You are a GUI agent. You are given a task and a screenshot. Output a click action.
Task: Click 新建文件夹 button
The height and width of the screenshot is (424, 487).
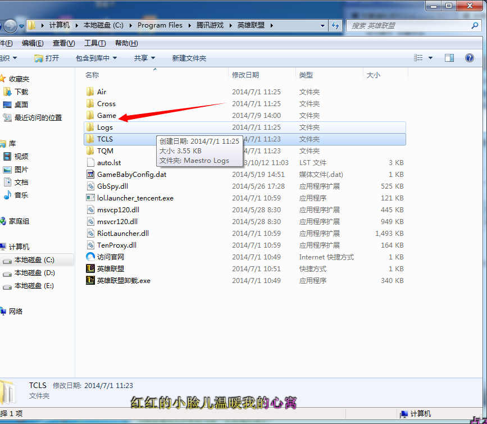tap(189, 58)
